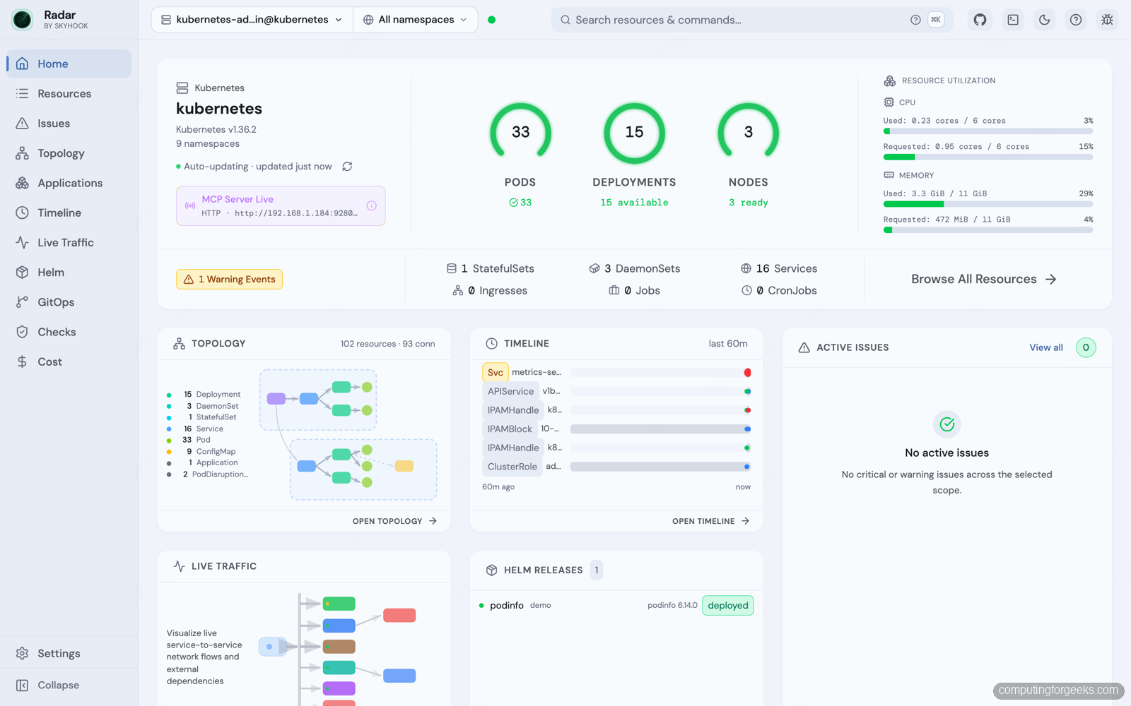Click the Jobs icon
1131x706 pixels.
(x=614, y=290)
